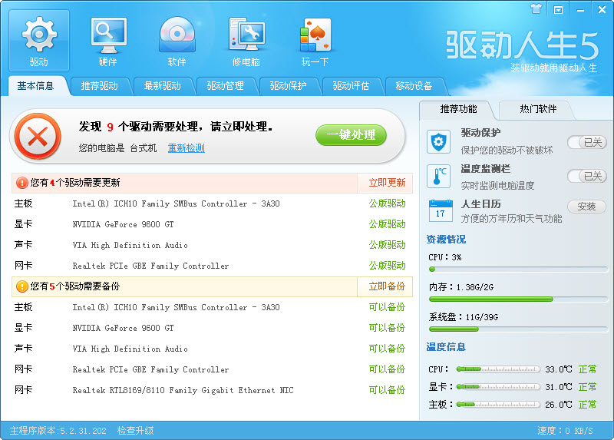The image size is (614, 440).
Task: Click 公版驱动 for 主板 Intel SMBus Controller
Action: [387, 203]
